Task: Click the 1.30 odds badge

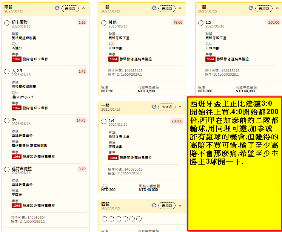Action: (82, 23)
